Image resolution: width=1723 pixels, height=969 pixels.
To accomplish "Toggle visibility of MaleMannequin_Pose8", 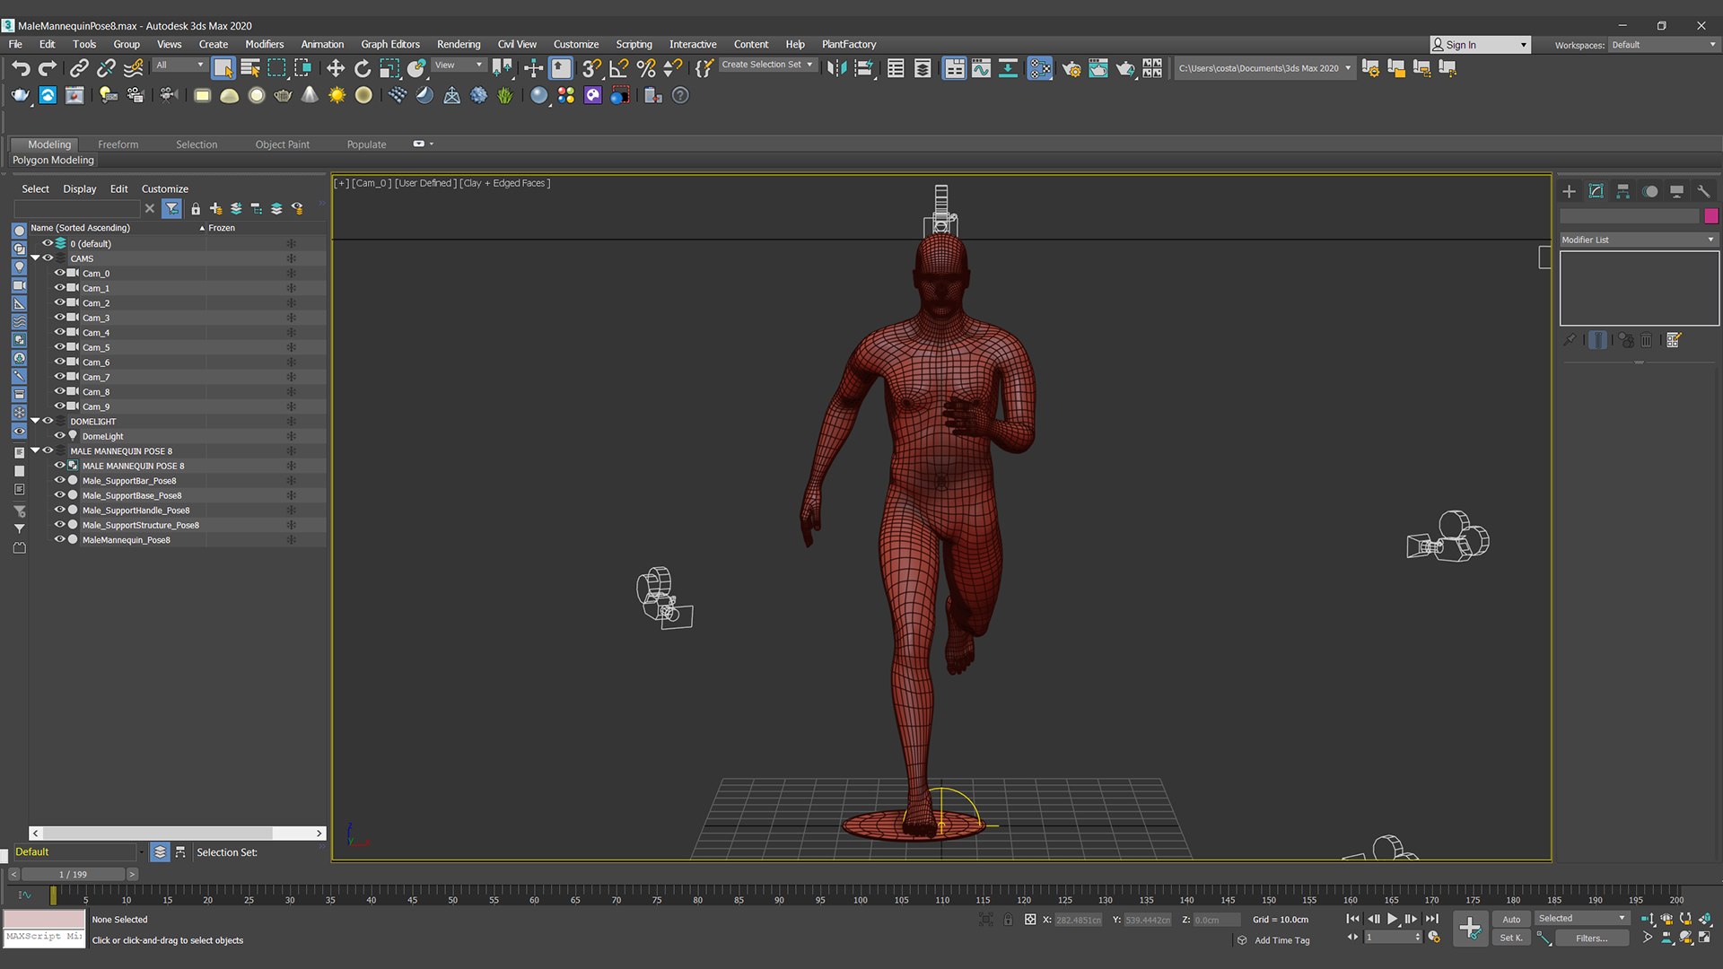I will 59,540.
